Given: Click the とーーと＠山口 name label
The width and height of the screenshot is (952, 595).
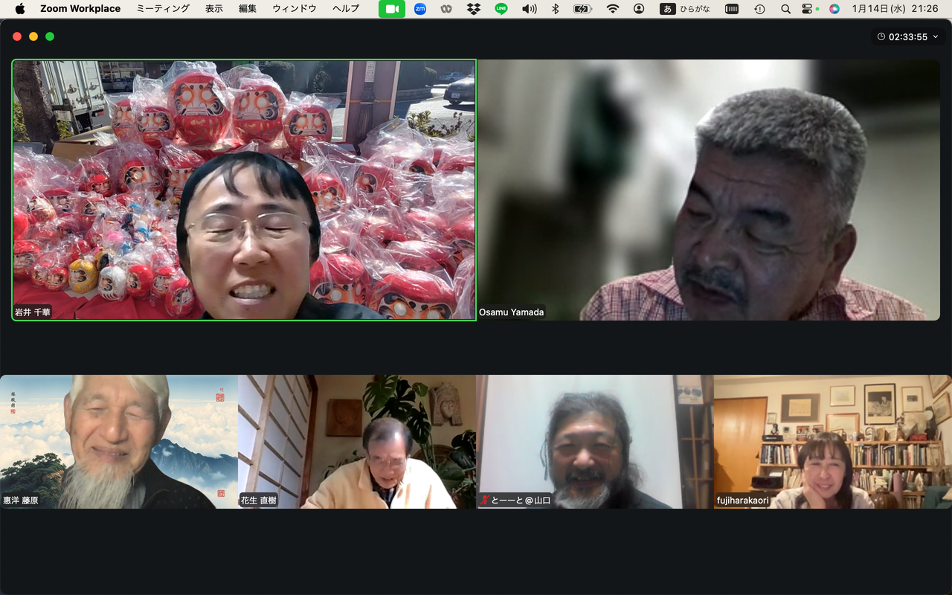Looking at the screenshot, I should click(x=521, y=501).
